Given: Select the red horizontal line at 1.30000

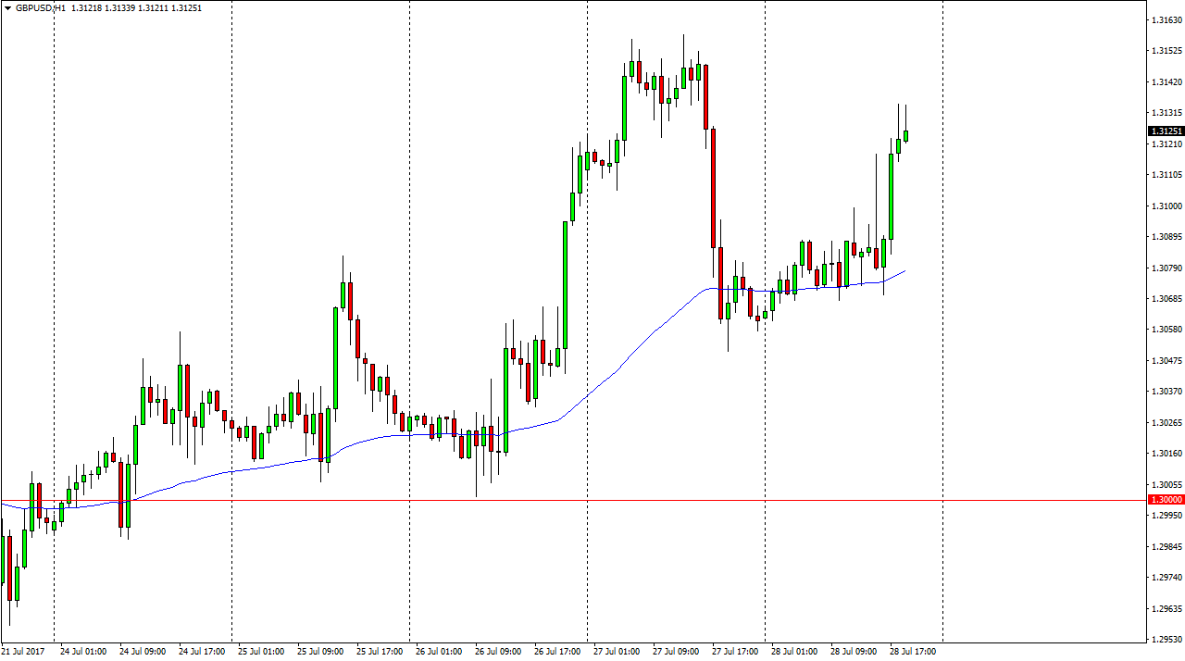Looking at the screenshot, I should click(555, 500).
